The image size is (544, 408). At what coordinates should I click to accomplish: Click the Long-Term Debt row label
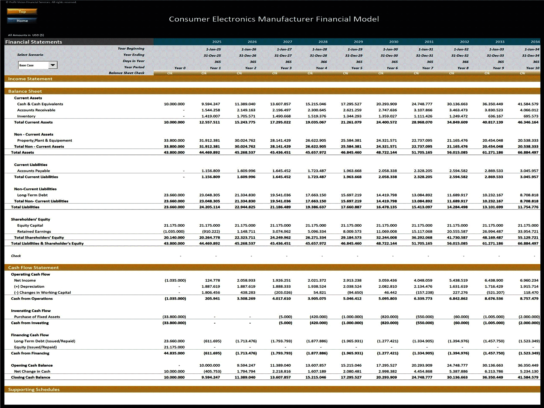coord(33,195)
